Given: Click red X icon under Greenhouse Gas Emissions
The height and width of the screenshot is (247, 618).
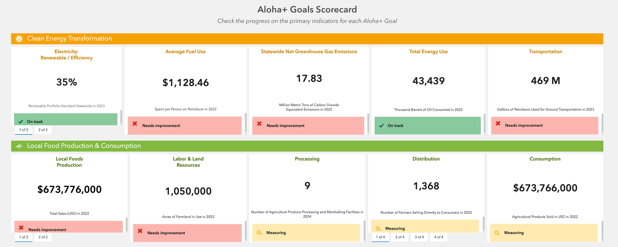Looking at the screenshot, I should [259, 124].
